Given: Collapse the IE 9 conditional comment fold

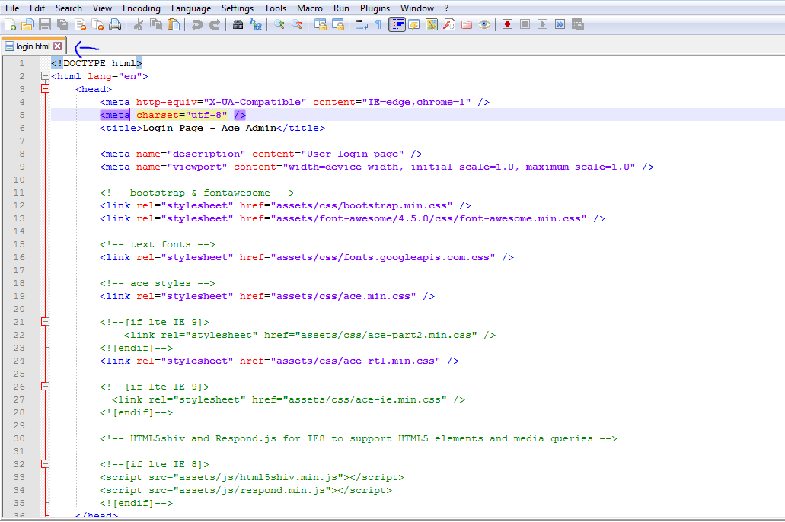Looking at the screenshot, I should (x=45, y=321).
